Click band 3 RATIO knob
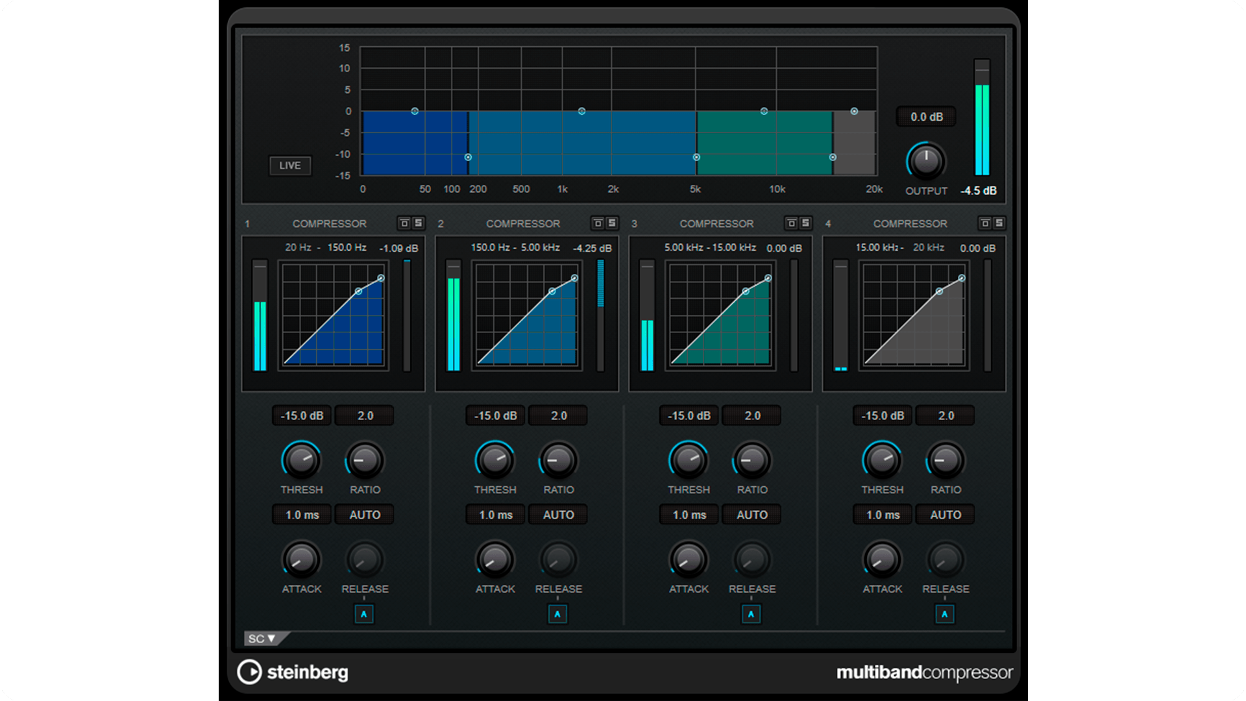The height and width of the screenshot is (701, 1246). 751,460
